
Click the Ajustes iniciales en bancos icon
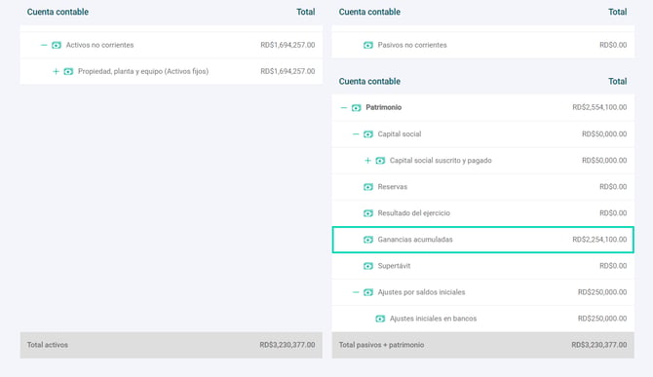coord(380,319)
